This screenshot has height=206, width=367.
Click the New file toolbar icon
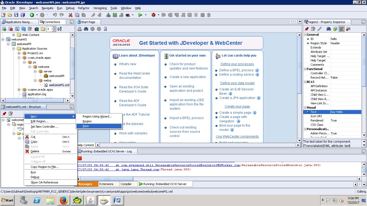coord(3,15)
